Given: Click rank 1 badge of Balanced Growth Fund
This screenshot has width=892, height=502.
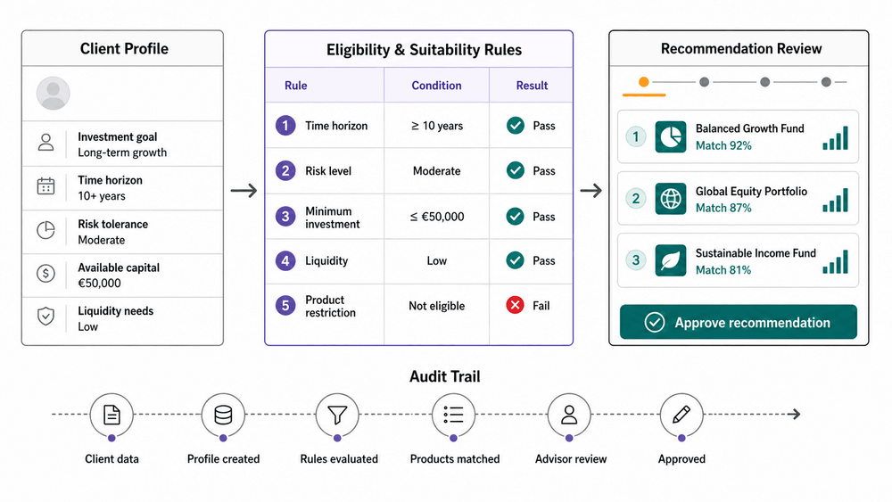Looking at the screenshot, I should pyautogui.click(x=636, y=136).
